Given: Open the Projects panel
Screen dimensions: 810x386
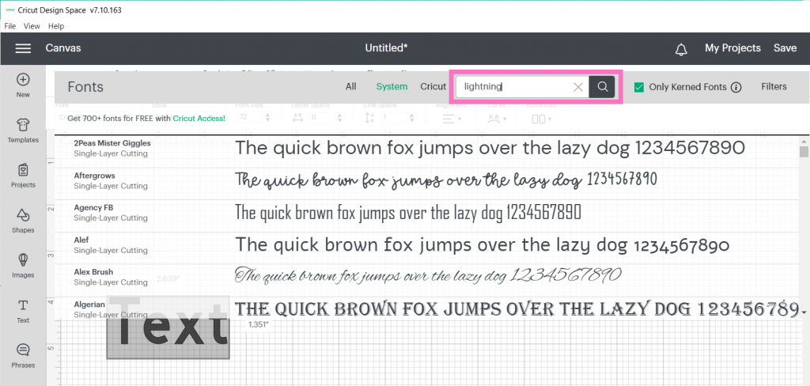Looking at the screenshot, I should pyautogui.click(x=23, y=170).
